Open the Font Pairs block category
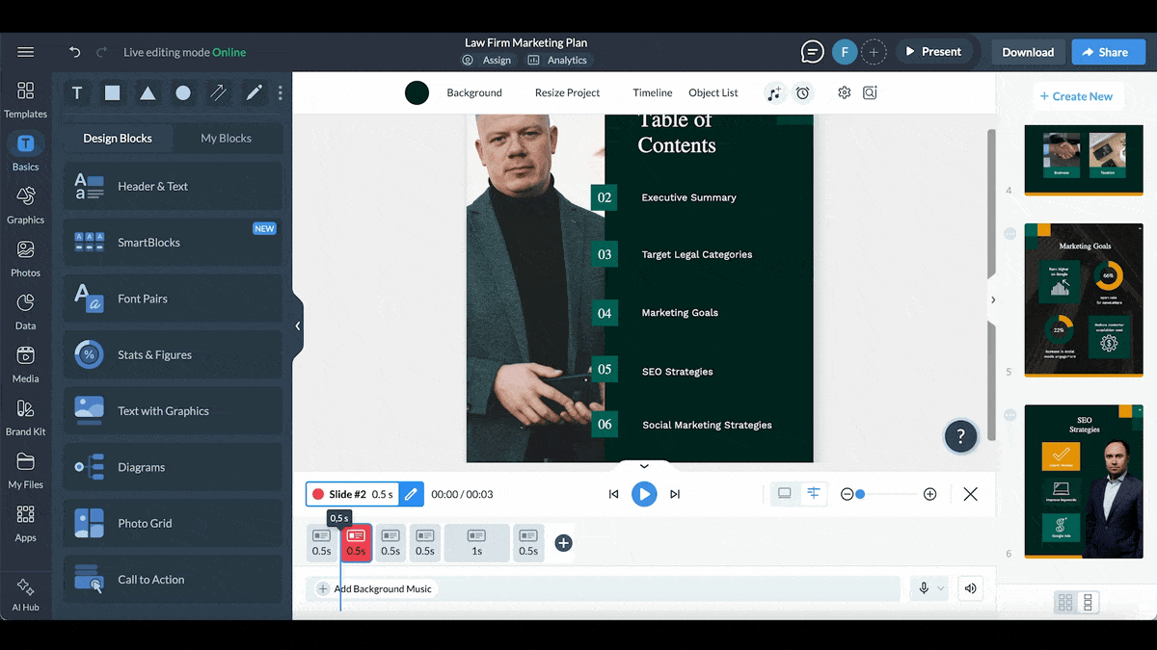1157x650 pixels. coord(173,299)
